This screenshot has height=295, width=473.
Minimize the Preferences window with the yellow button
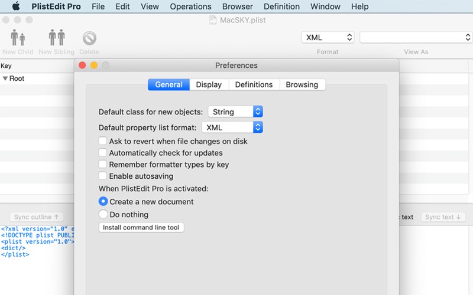94,65
